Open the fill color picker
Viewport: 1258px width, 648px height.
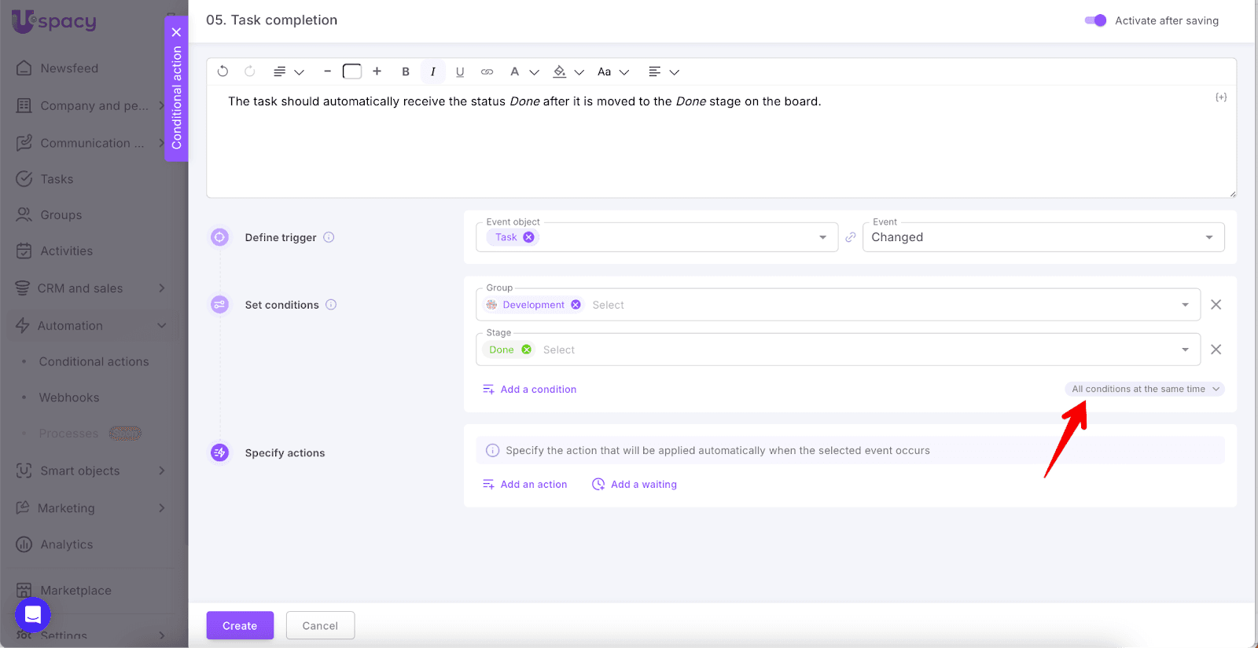click(560, 71)
